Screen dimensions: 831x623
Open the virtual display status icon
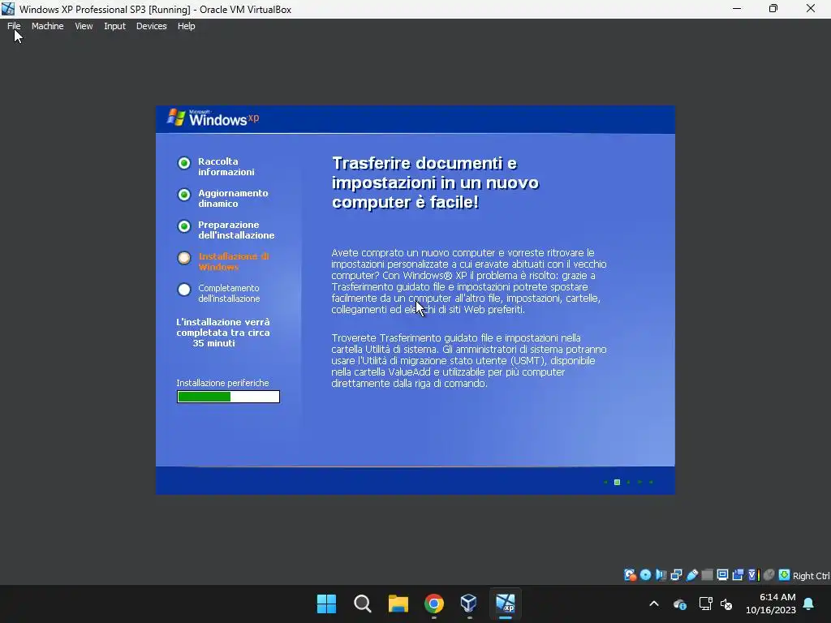click(x=722, y=575)
